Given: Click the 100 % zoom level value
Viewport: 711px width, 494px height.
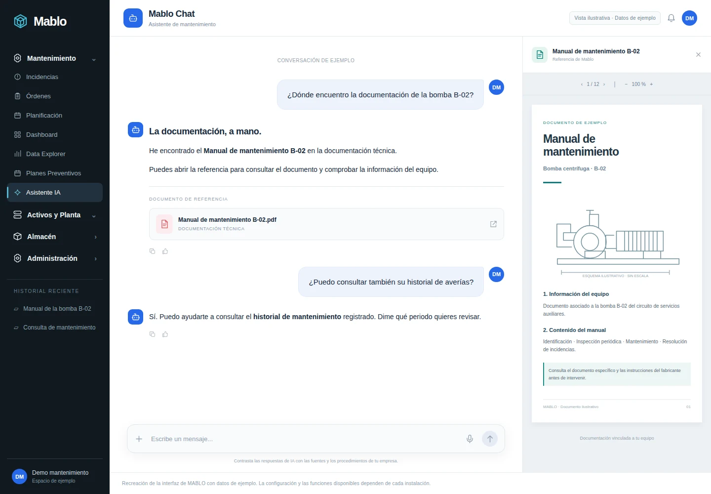Looking at the screenshot, I should coord(638,84).
